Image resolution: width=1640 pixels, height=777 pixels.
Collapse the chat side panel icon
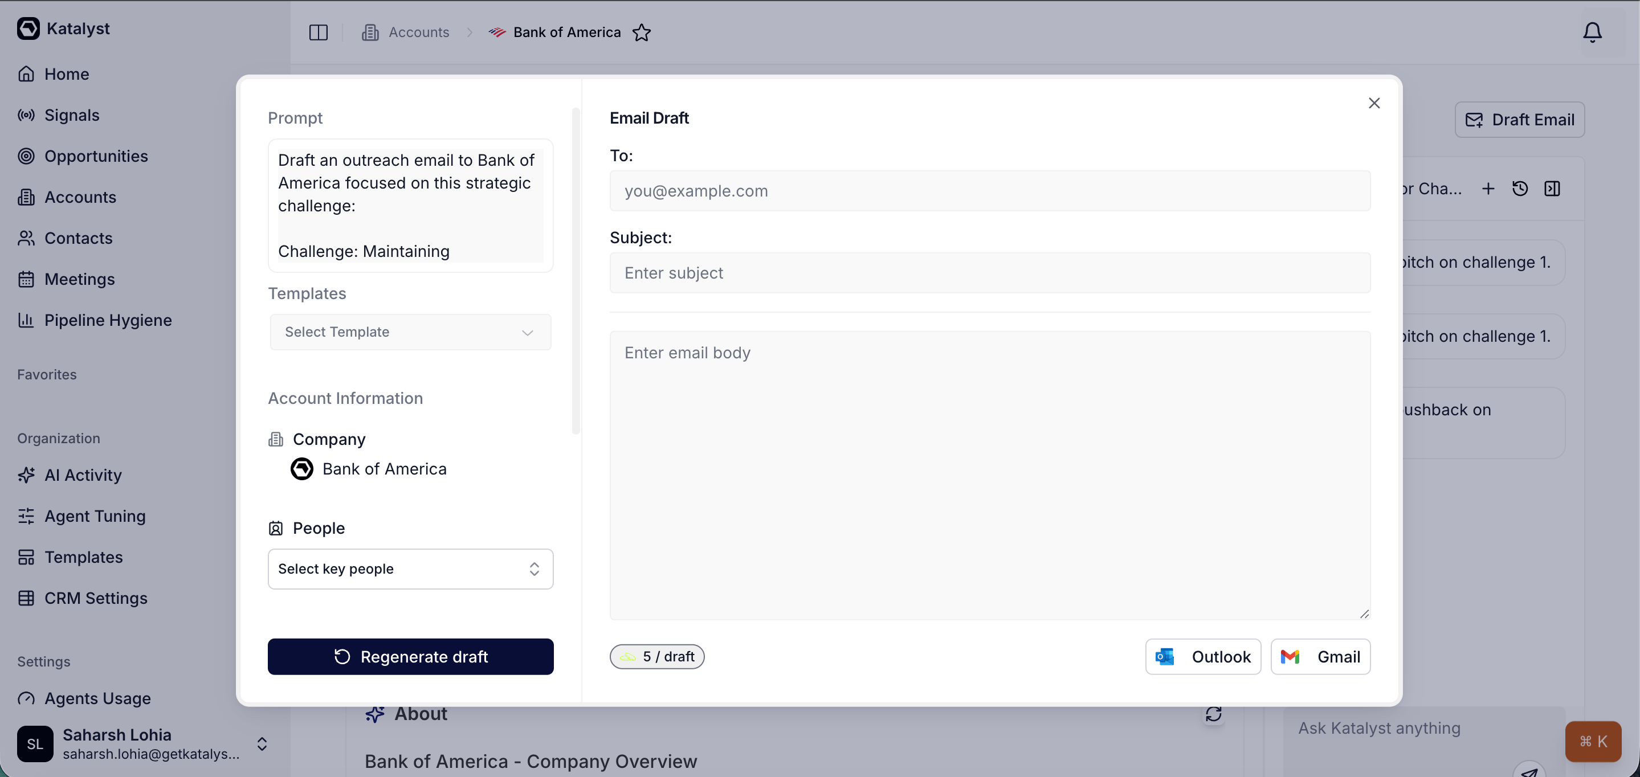[1552, 189]
